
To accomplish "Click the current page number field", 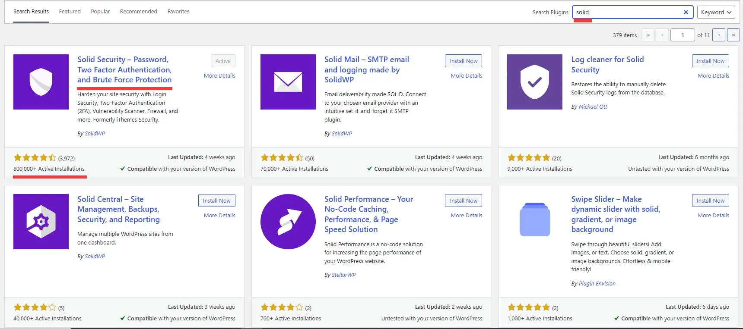I will [683, 35].
